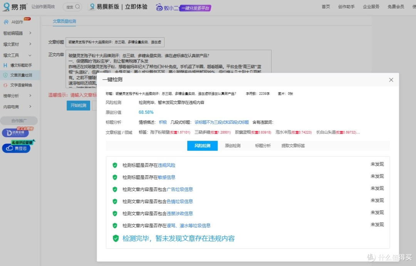
Task: Click green shield beside 广告垃圾信息 row
Action: pos(115,190)
